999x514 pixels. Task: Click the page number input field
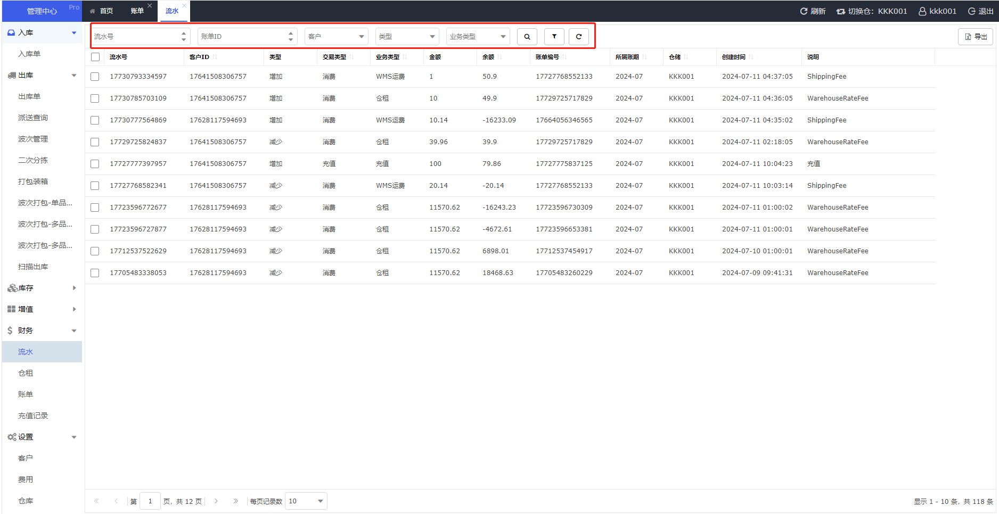point(150,501)
